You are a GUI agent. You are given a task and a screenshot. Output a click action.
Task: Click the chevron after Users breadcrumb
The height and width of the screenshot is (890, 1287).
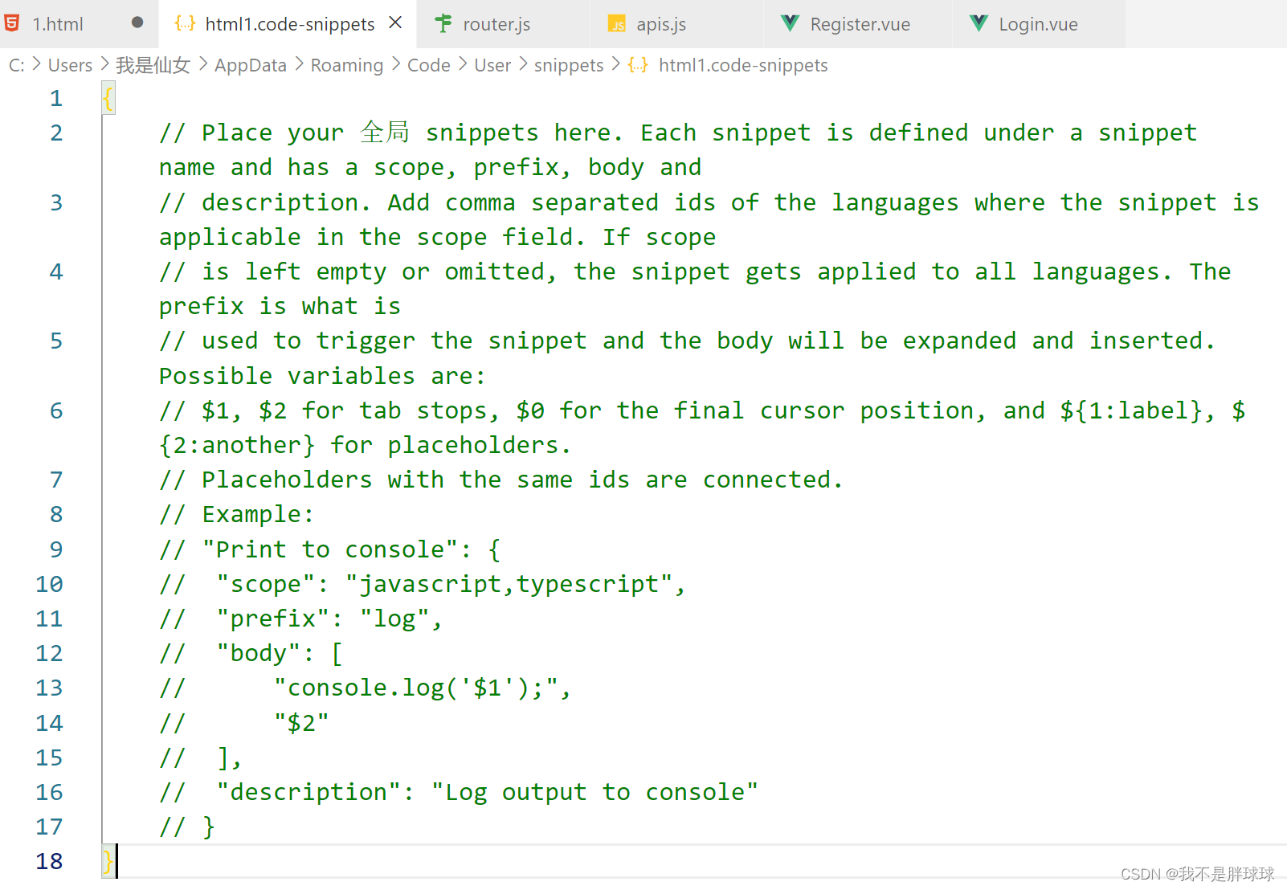(104, 63)
